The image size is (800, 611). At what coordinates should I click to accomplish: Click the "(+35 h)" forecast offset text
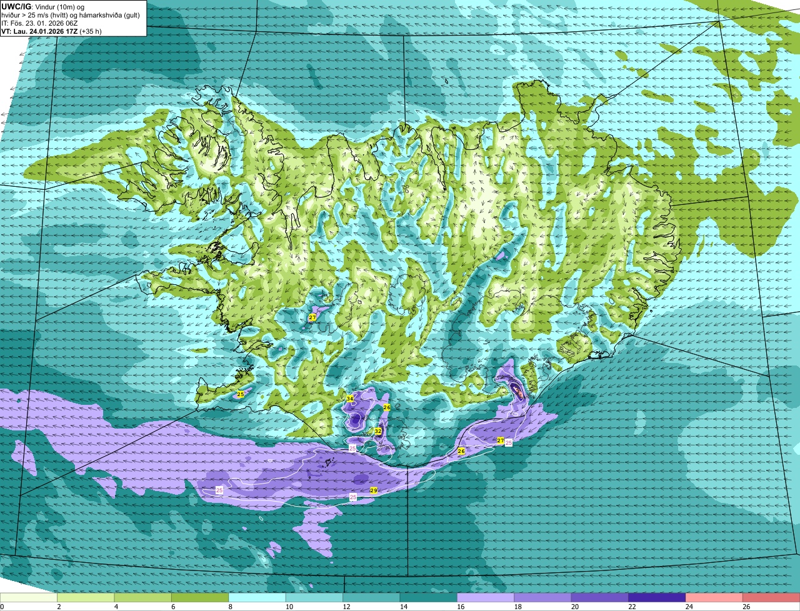pos(90,31)
